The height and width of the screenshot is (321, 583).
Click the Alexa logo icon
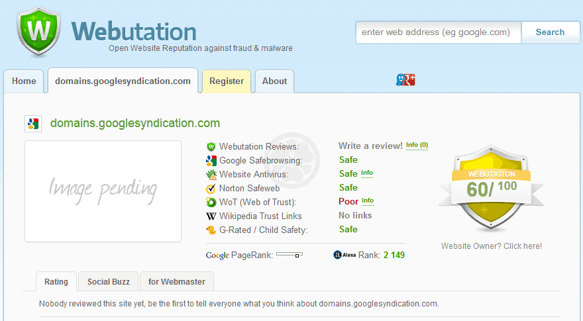[344, 255]
